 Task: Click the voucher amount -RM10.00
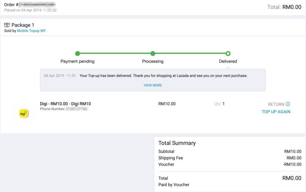[x=292, y=165]
